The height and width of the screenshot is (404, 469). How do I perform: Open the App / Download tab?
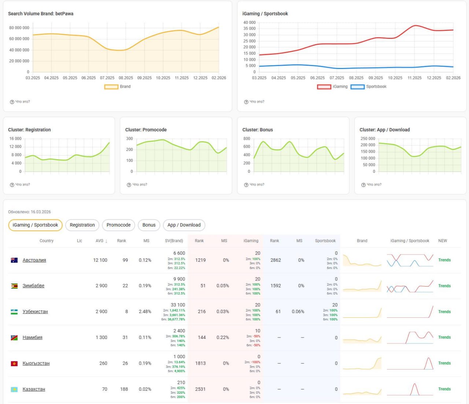click(184, 225)
